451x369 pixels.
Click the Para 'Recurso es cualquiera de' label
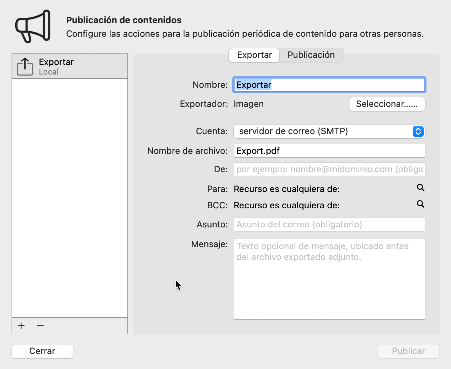pos(286,189)
